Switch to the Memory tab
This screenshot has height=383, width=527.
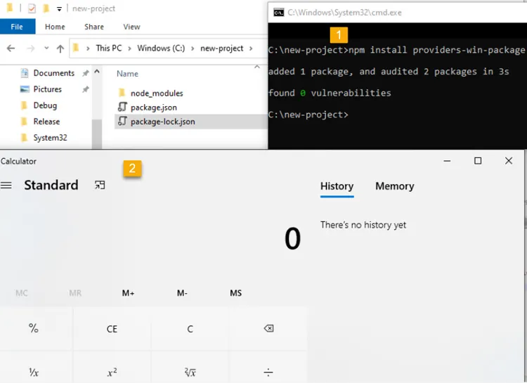pyautogui.click(x=395, y=186)
